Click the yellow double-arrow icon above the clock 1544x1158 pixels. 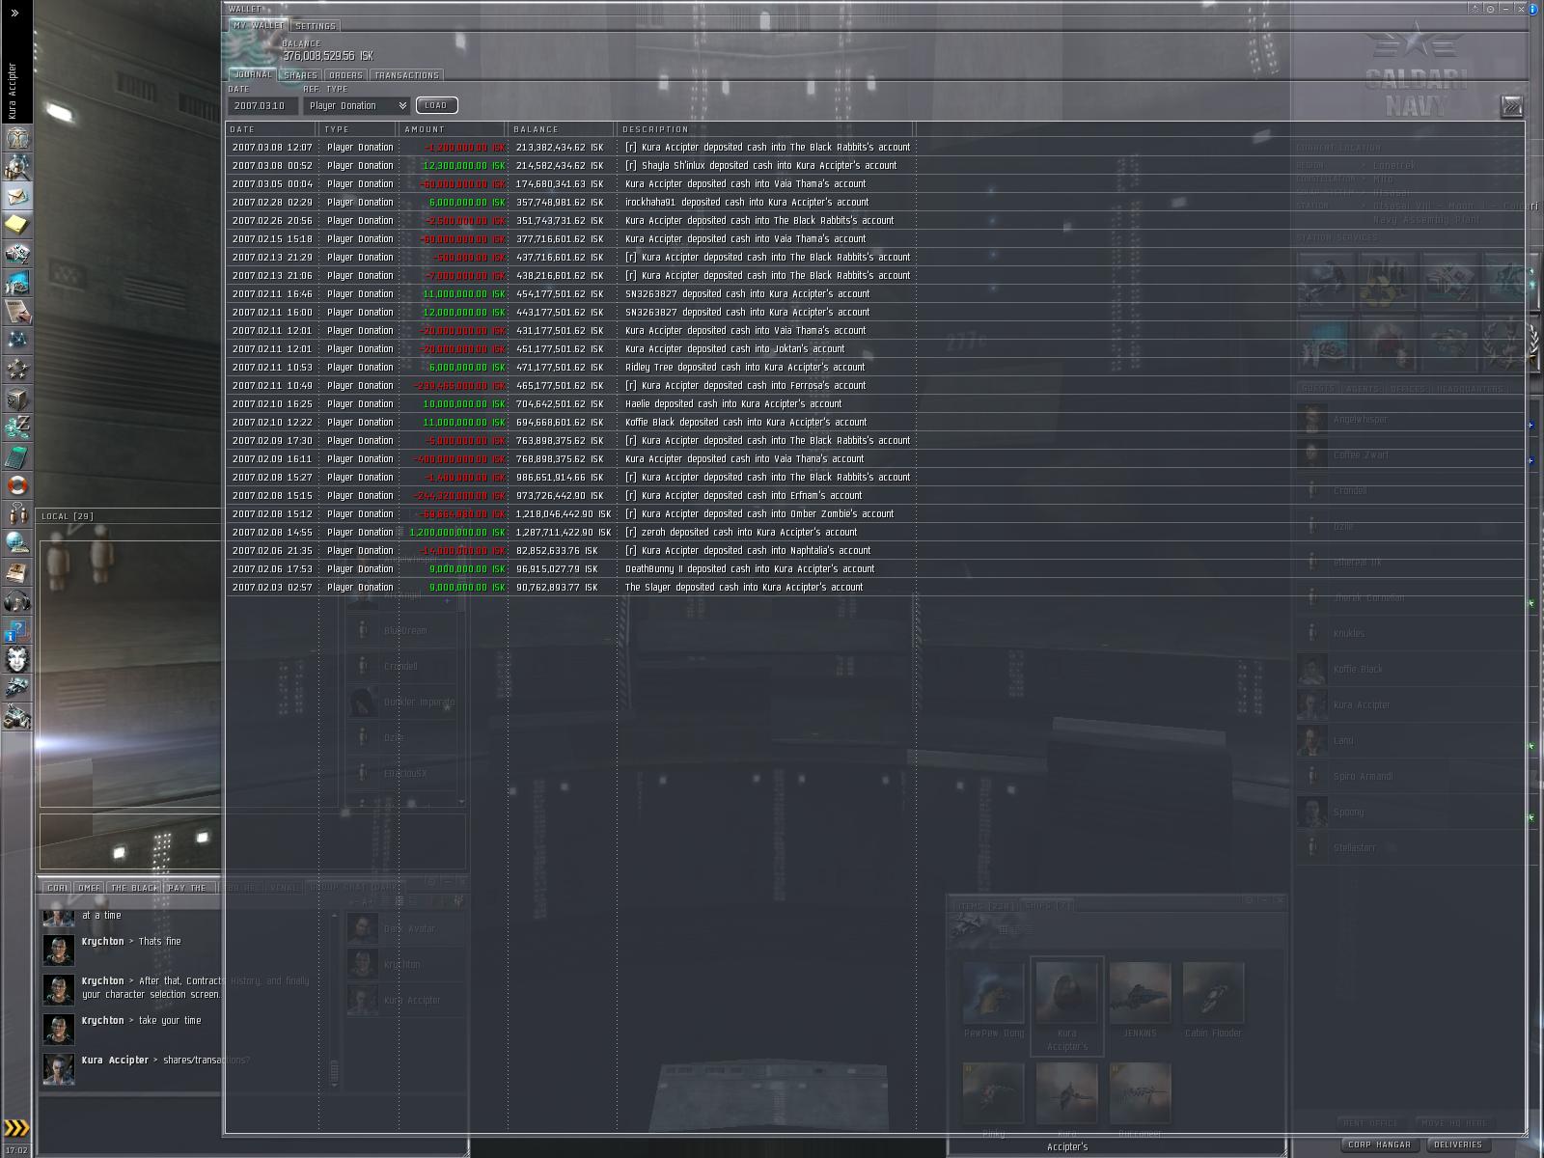coord(17,1127)
